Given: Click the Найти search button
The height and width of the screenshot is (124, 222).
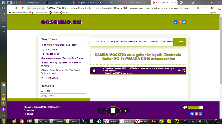Looking at the screenshot, I should [x=180, y=42].
